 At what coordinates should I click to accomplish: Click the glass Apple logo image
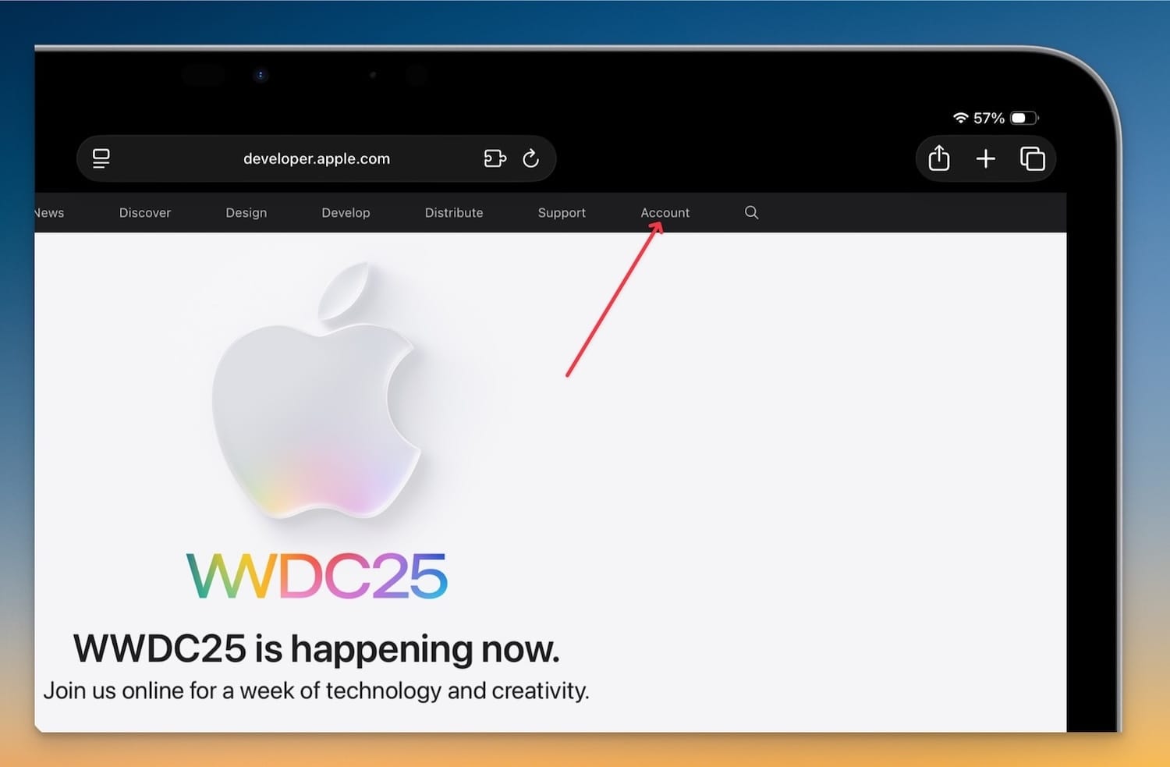point(317,389)
